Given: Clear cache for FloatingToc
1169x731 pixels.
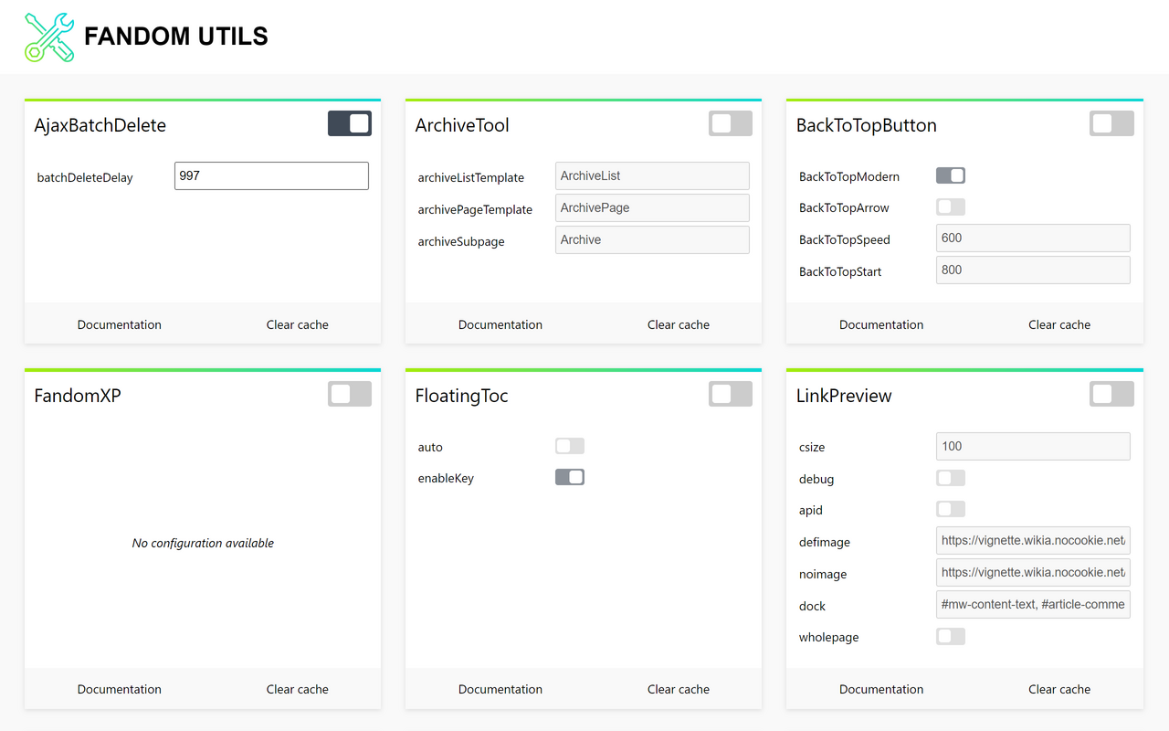Looking at the screenshot, I should tap(679, 689).
